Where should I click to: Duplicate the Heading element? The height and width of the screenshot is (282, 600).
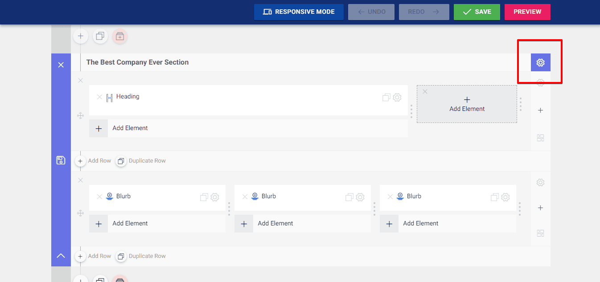point(386,98)
